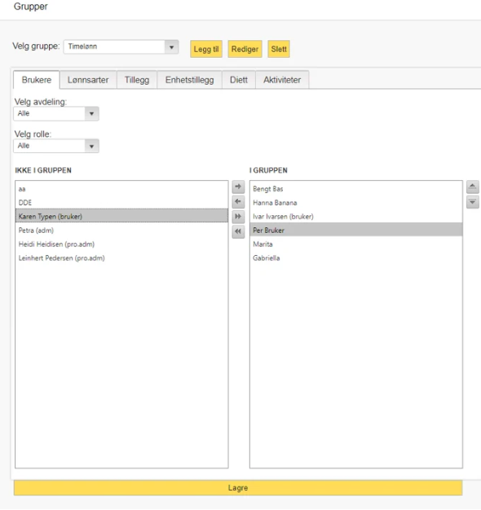Remove selected user with left arrow icon
Viewport: 481px width, 510px height.
238,202
